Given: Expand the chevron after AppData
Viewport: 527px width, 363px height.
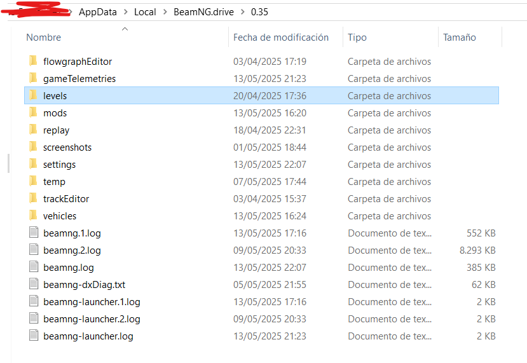Looking at the screenshot, I should [x=126, y=12].
